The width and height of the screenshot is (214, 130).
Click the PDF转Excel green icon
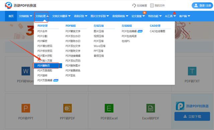pyautogui.click(x=109, y=108)
